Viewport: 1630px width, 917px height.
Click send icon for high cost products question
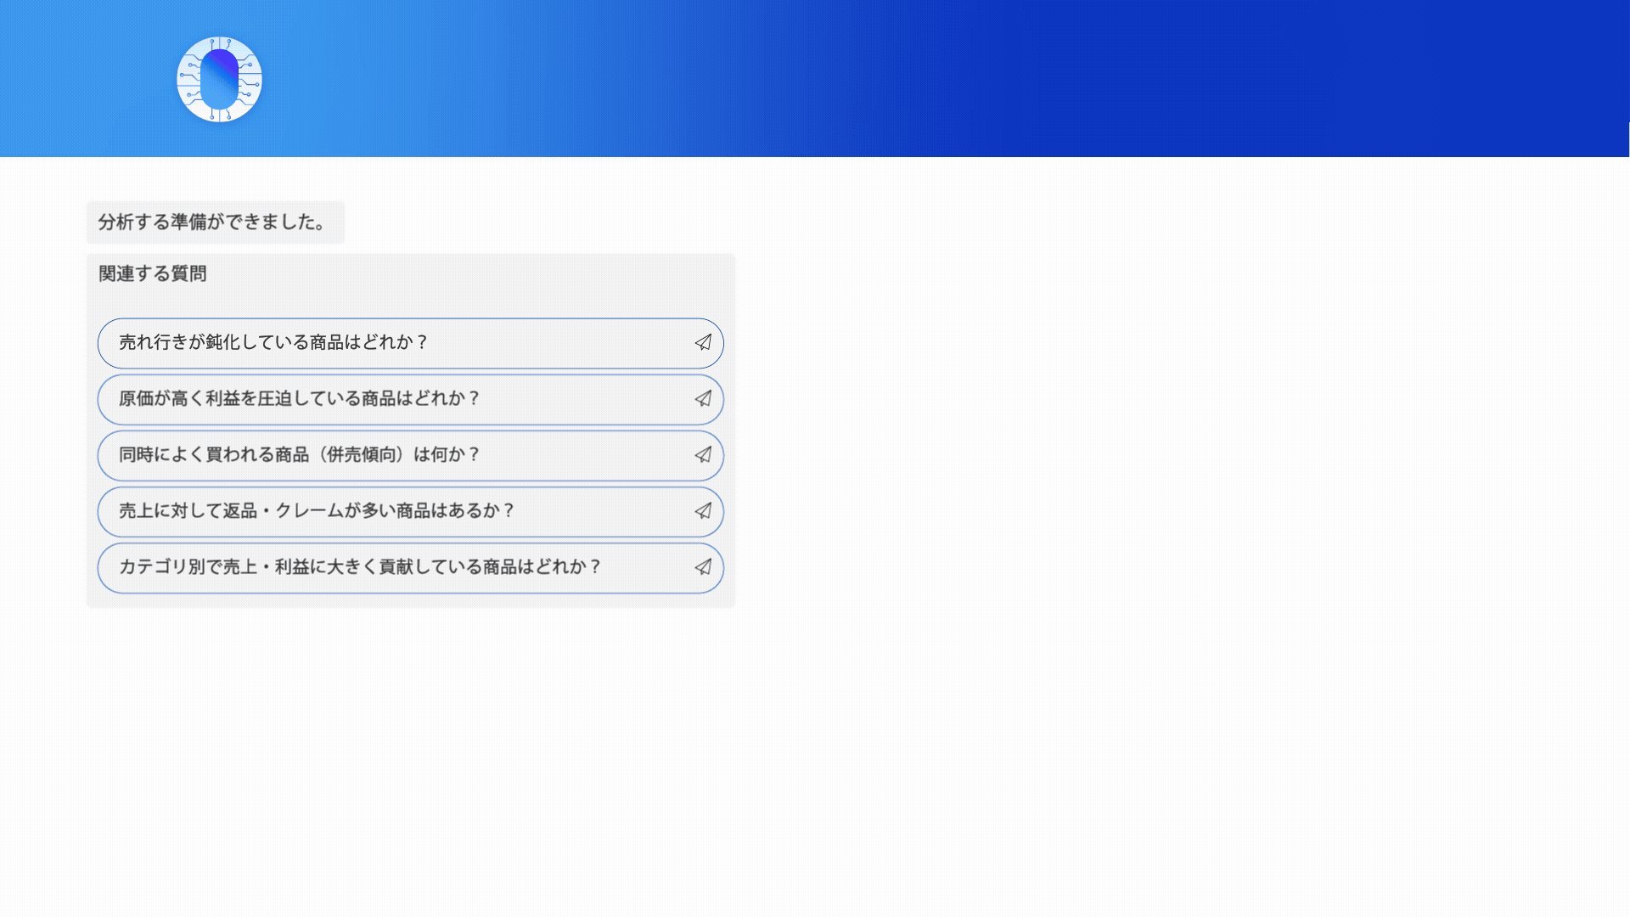703,398
